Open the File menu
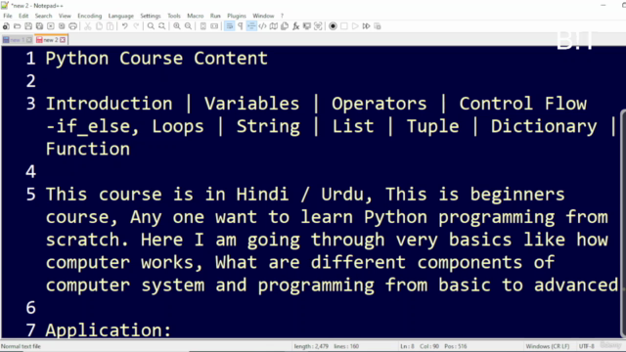The width and height of the screenshot is (626, 352). click(x=8, y=16)
